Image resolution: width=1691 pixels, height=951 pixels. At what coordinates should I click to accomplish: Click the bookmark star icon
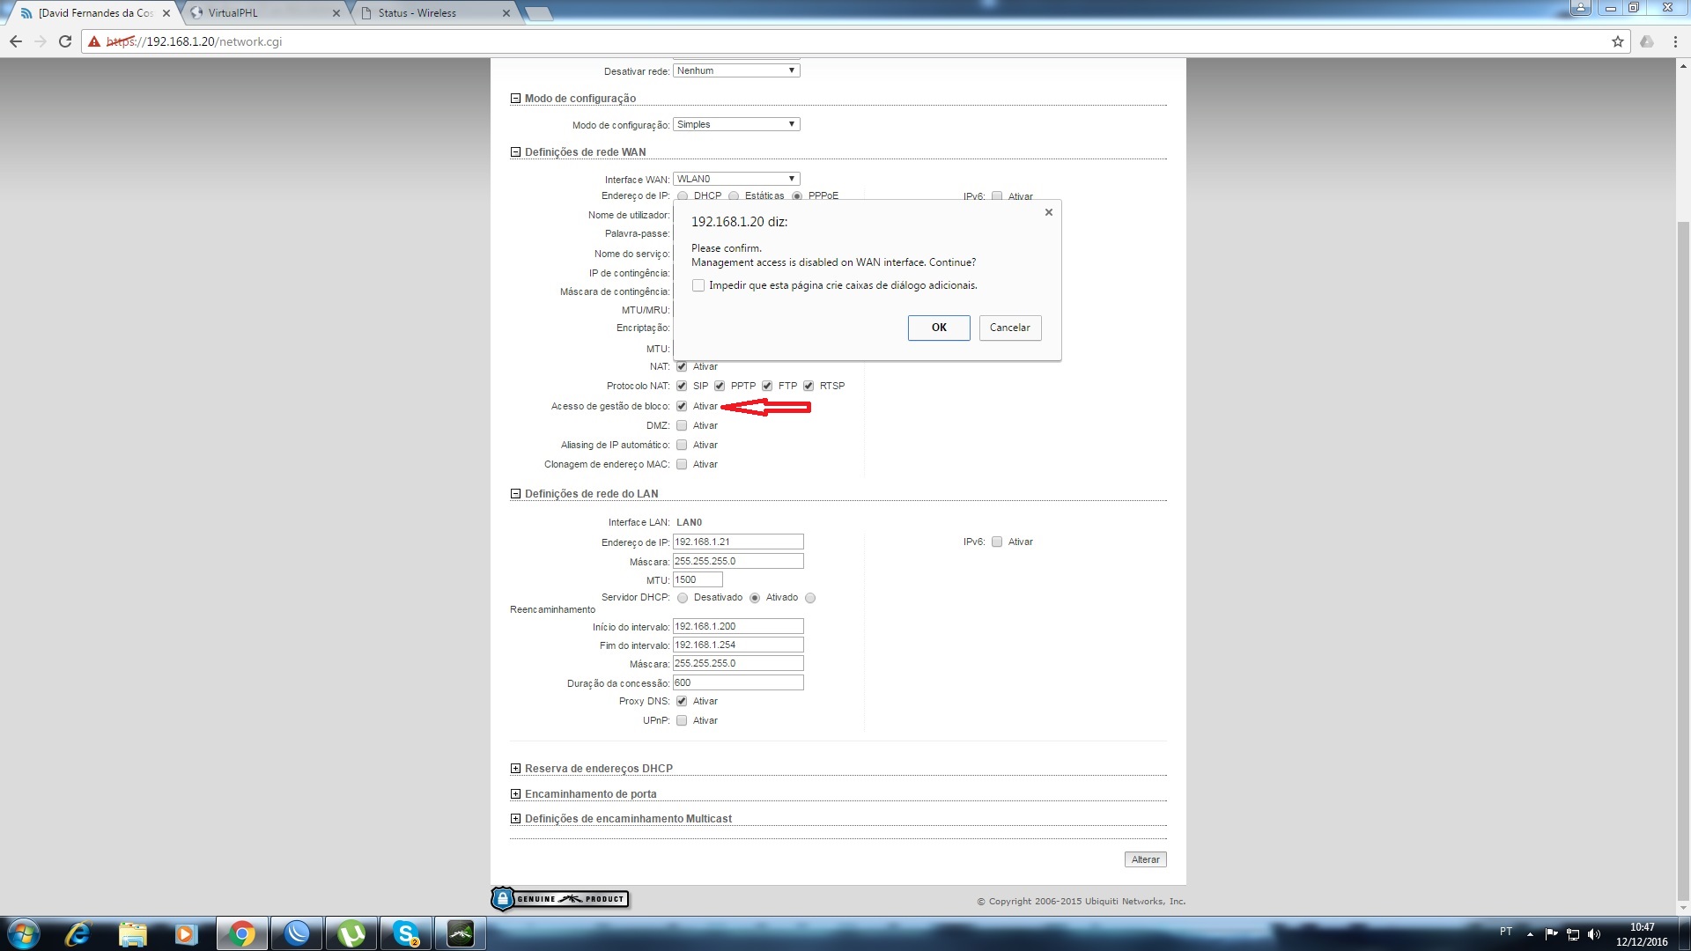(x=1617, y=41)
